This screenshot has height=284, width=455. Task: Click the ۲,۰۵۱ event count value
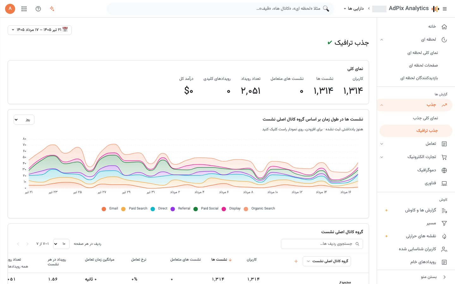click(x=251, y=91)
